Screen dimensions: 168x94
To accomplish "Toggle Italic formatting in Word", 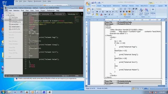I will (x=100, y=11).
